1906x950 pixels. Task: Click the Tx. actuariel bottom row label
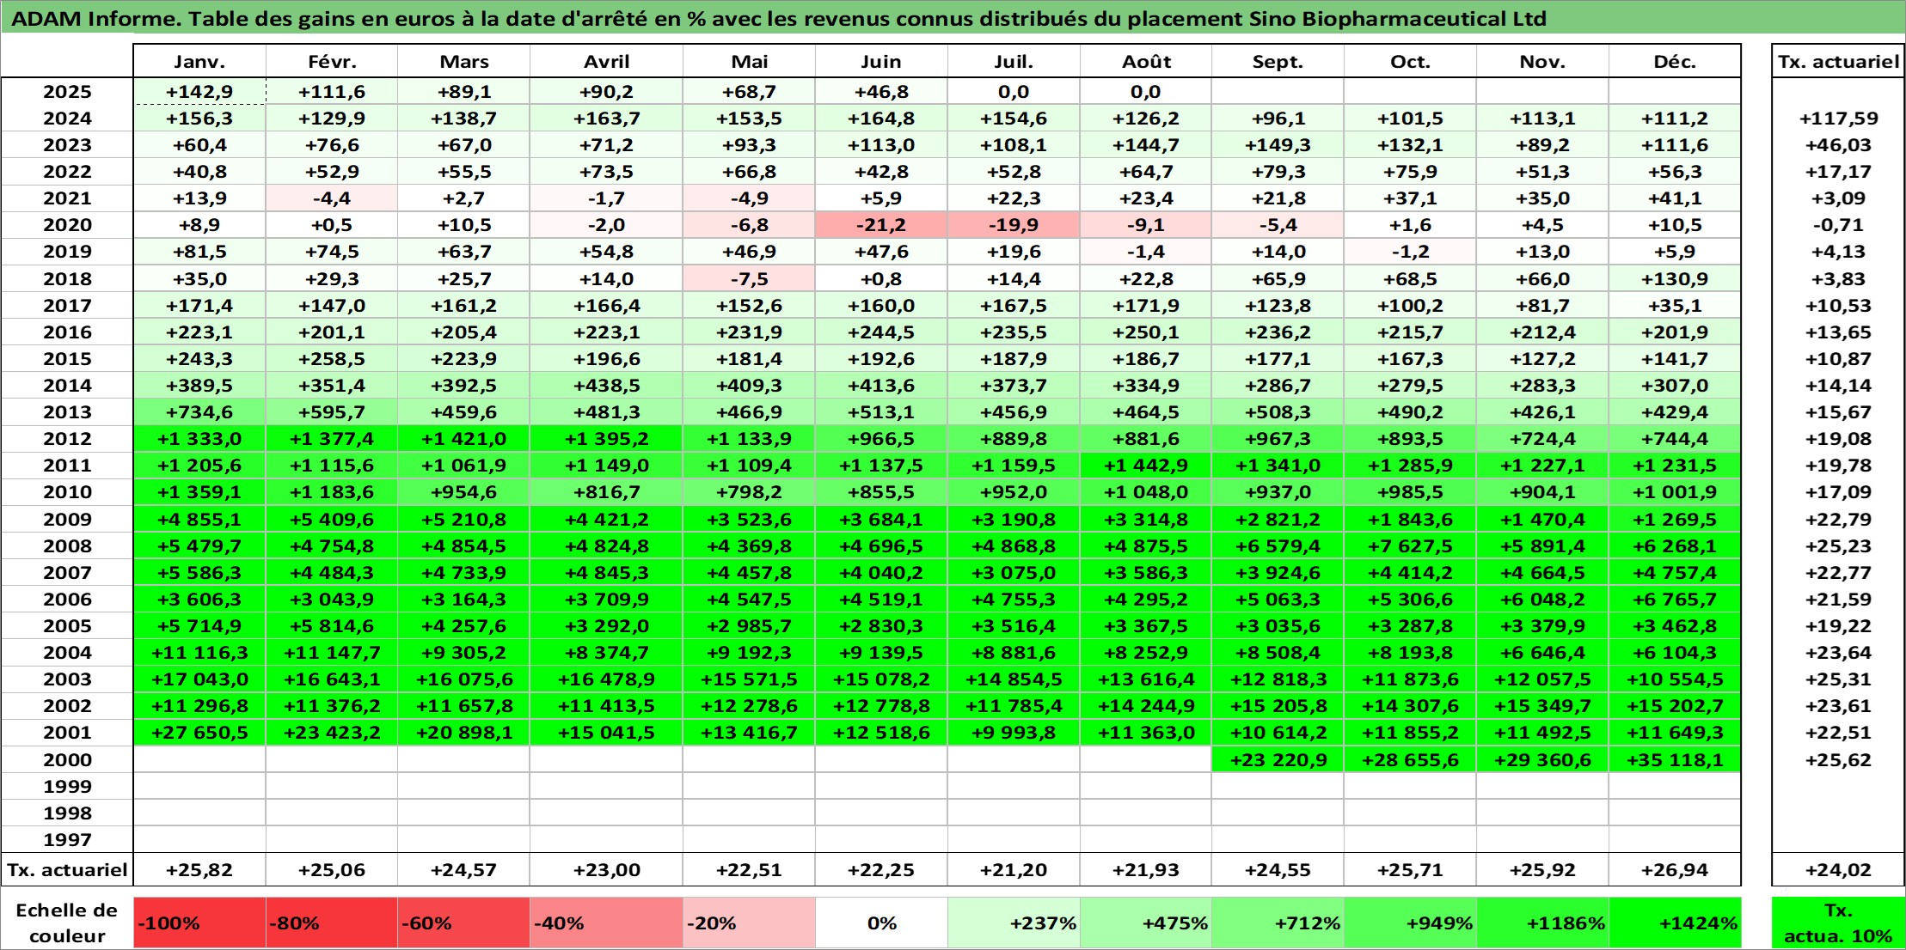point(67,870)
